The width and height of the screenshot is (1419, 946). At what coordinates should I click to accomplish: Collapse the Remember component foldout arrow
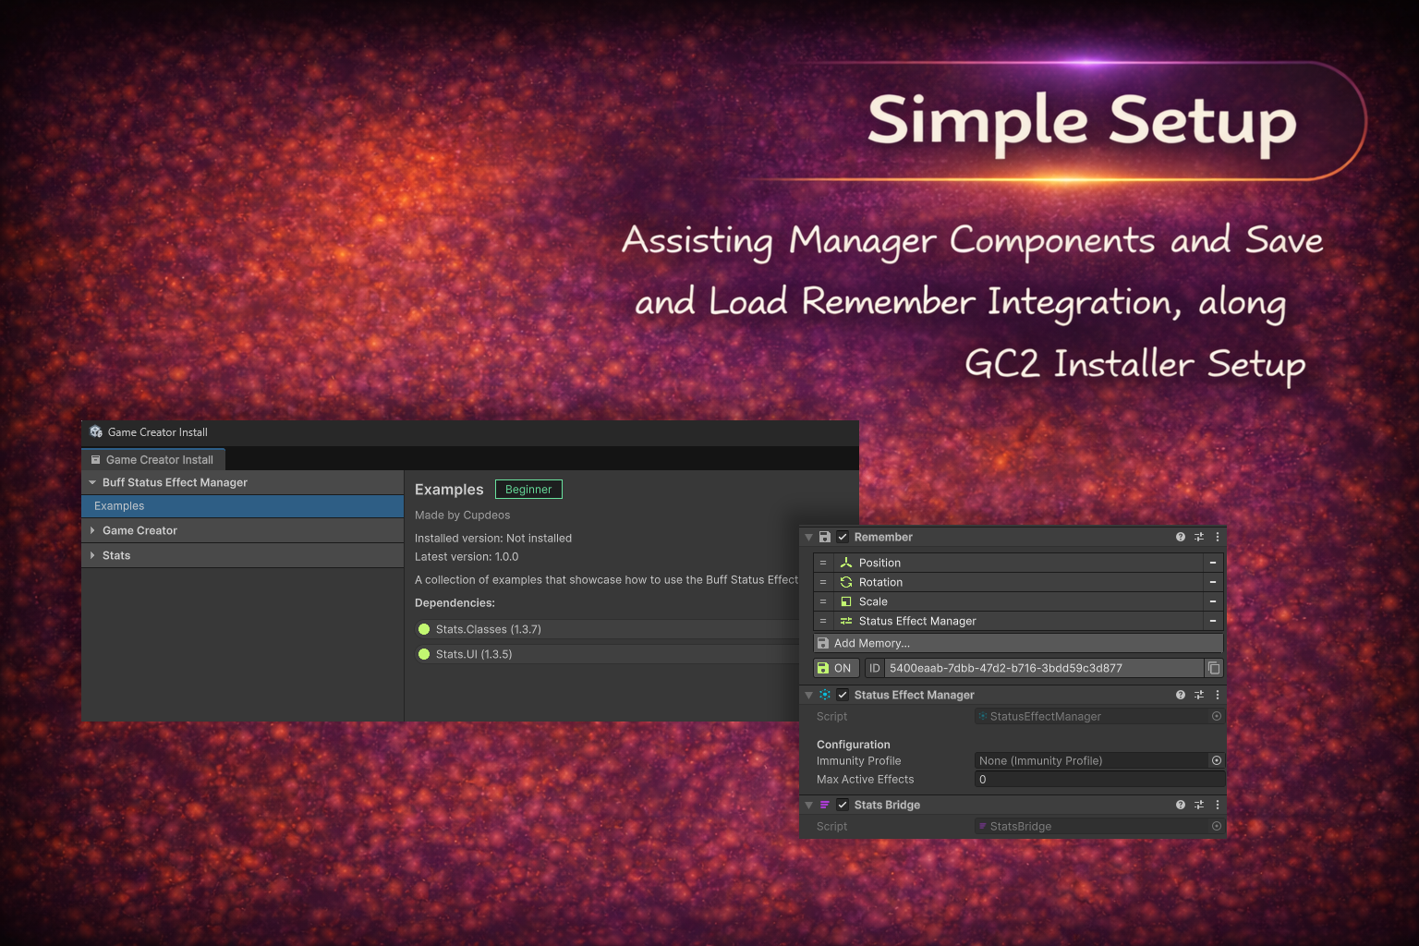click(809, 537)
